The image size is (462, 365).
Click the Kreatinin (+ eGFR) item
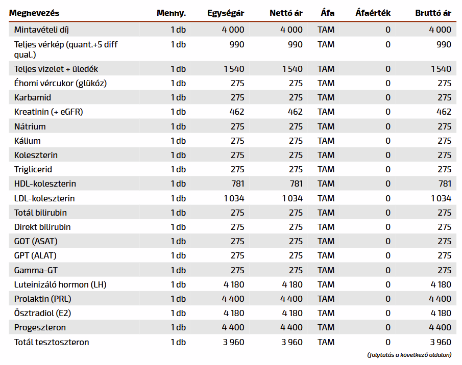pyautogui.click(x=48, y=112)
